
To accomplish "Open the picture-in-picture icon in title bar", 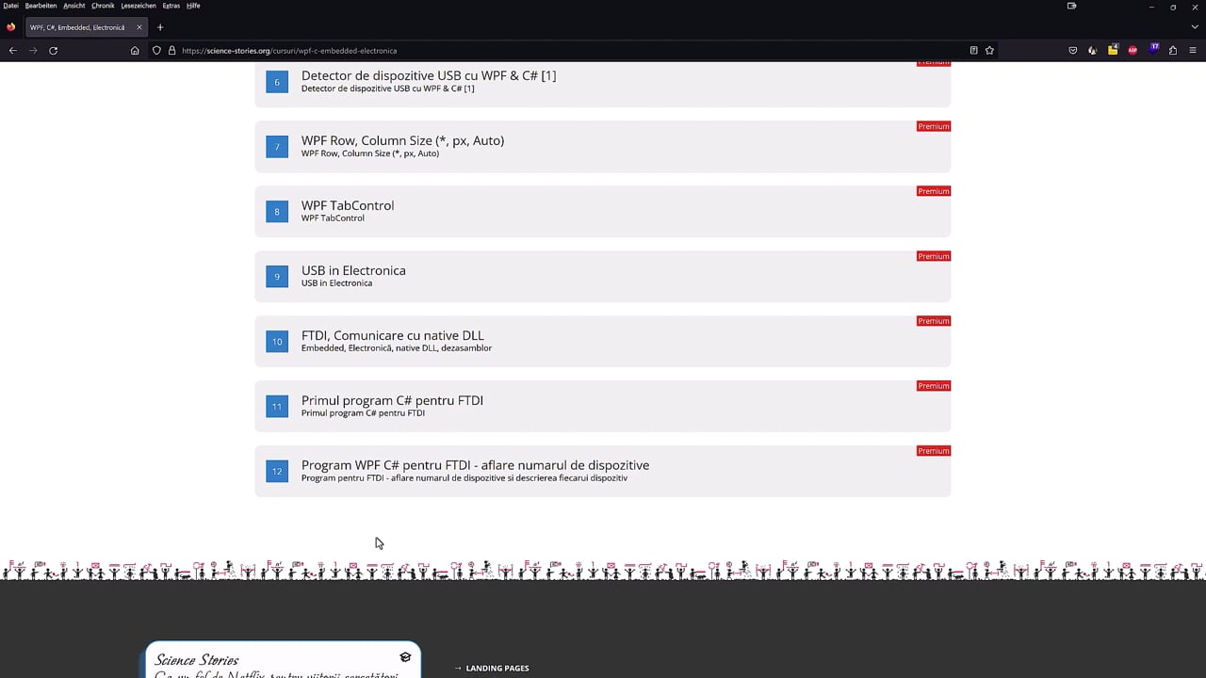I will coord(1071,6).
